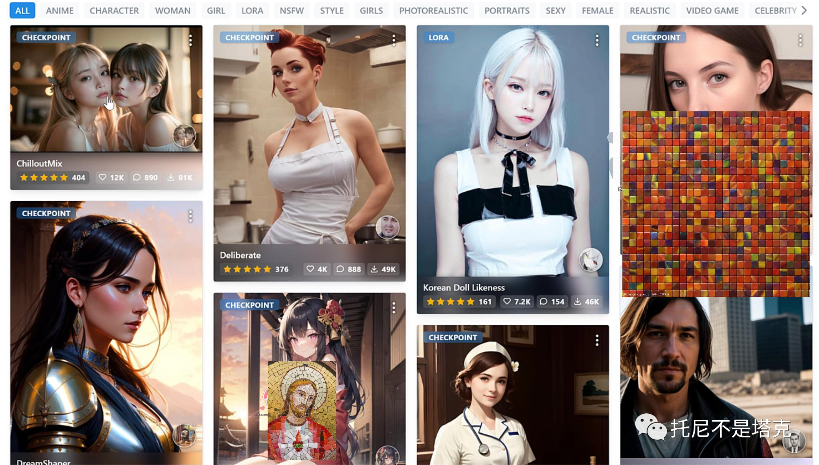Image resolution: width=819 pixels, height=465 pixels.
Task: Click the CHECKPOINT badge on ChilloutMix
Action: point(45,37)
